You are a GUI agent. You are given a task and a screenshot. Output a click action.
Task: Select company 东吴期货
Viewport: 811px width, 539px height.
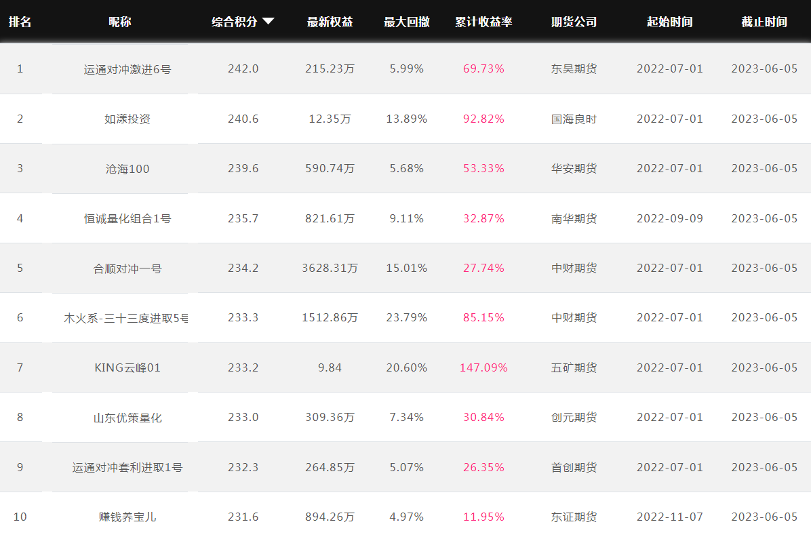coord(574,68)
